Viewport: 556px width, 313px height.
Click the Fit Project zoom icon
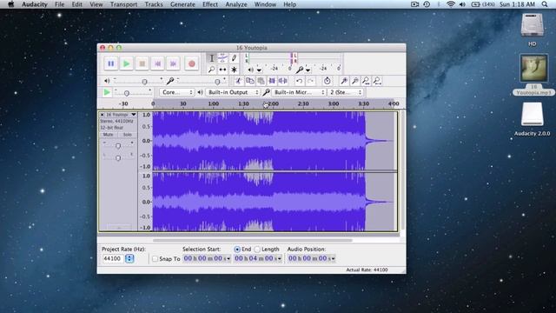pos(377,81)
